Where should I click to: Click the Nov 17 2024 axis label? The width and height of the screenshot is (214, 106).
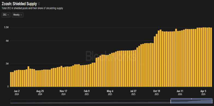tap(63, 92)
